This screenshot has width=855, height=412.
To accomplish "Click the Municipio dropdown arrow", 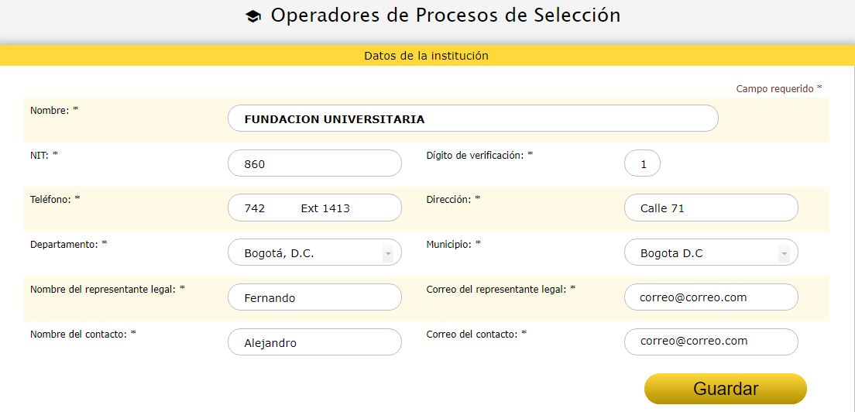I will [x=784, y=253].
